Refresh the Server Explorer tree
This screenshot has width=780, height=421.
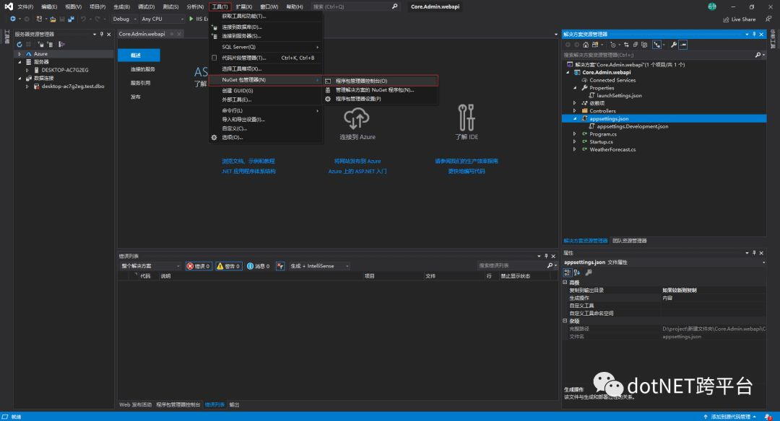19,44
